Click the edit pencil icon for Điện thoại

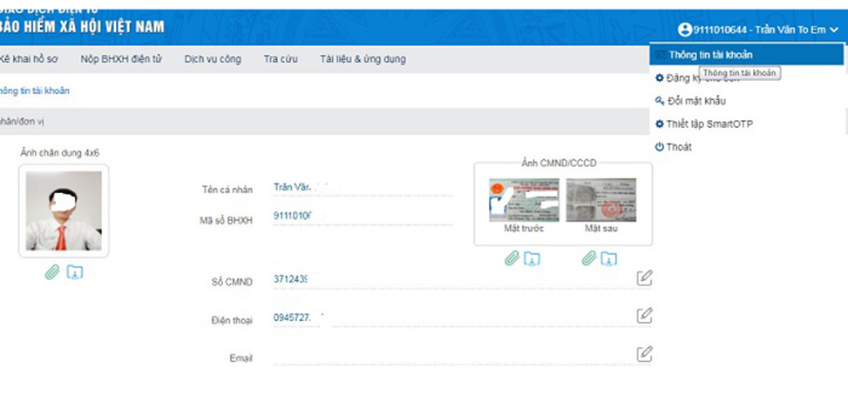click(x=644, y=315)
